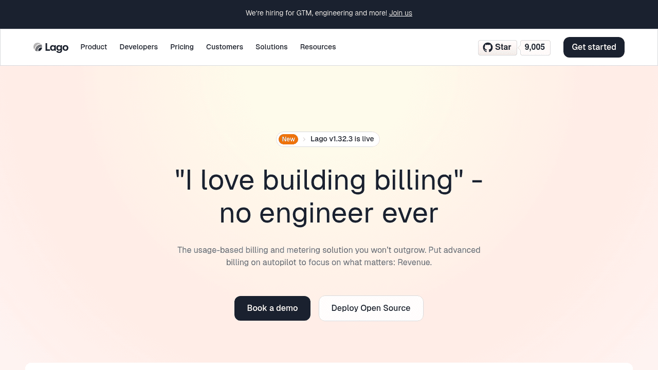
Task: Expand the Solutions menu
Action: pos(271,47)
